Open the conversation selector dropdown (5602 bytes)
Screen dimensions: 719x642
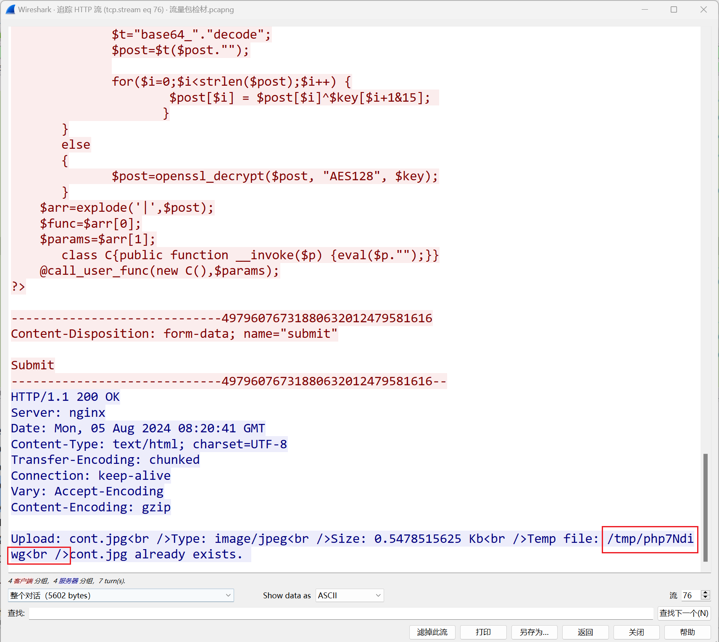click(x=121, y=595)
